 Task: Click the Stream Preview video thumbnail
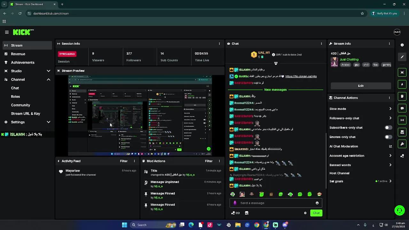[140, 116]
